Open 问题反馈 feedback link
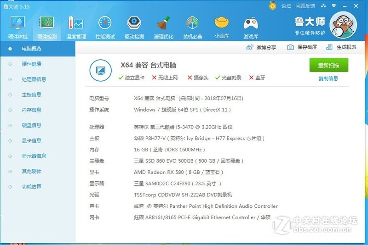 pos(305,6)
